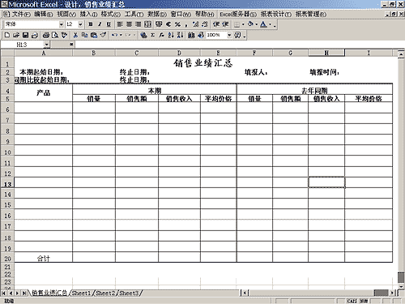
Task: Click the Cut scissors icon
Action: [75, 35]
